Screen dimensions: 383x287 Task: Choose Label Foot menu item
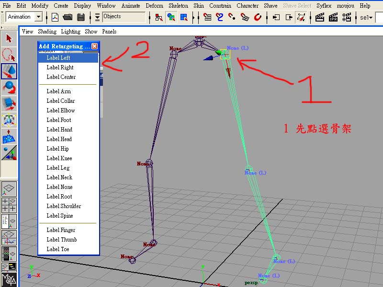click(x=68, y=120)
